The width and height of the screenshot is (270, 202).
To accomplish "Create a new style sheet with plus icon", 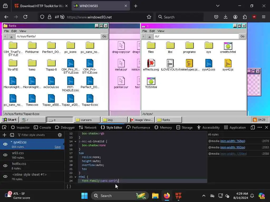I will point(4,135).
